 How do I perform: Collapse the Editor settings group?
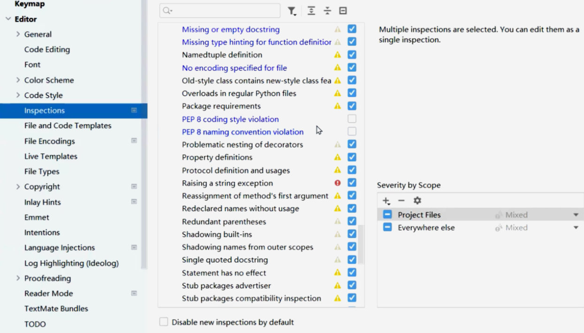pyautogui.click(x=8, y=19)
